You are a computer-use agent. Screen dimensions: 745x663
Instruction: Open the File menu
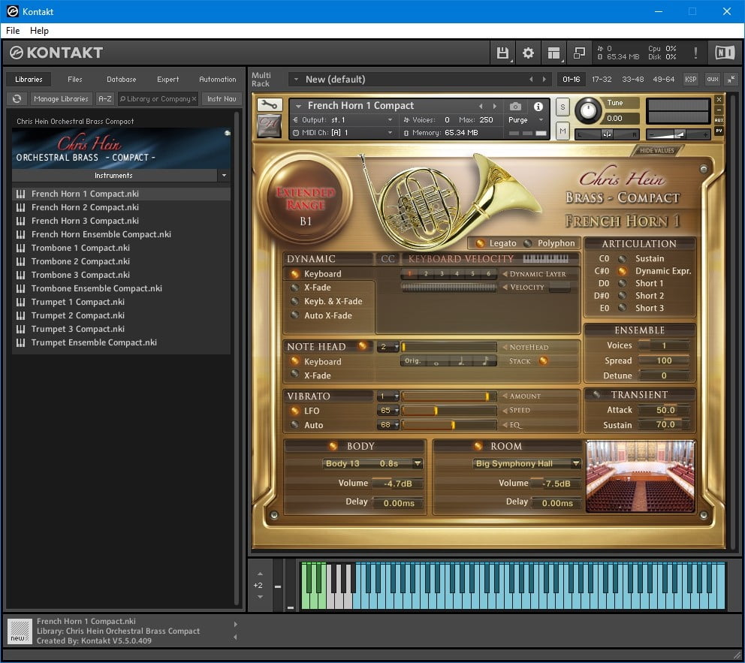coord(13,31)
